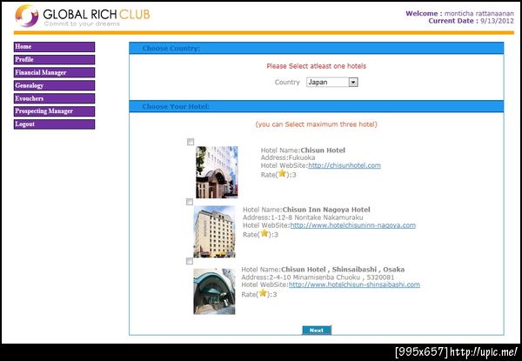
Task: Click the address '2-4-10 Minamisenba Chuoku , 5320081'
Action: point(331,277)
